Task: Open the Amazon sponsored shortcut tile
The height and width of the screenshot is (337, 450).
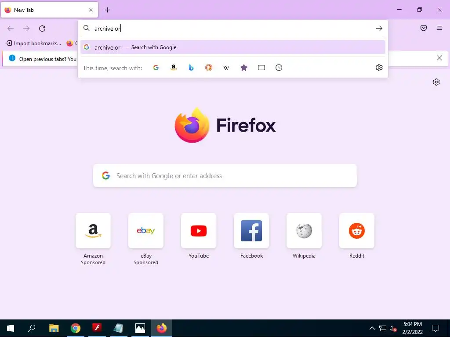Action: (93, 231)
